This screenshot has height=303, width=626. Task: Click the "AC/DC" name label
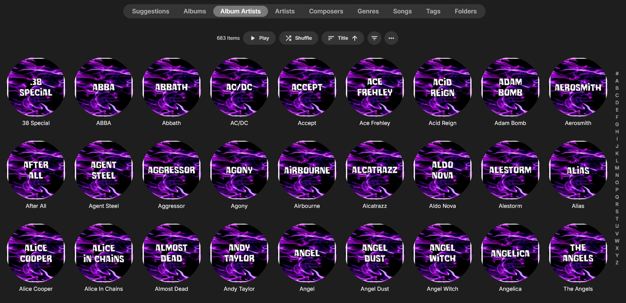pos(239,123)
